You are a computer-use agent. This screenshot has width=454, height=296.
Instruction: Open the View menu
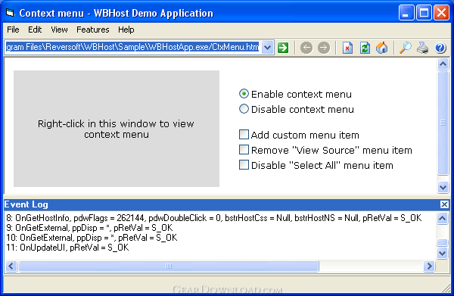pos(59,30)
